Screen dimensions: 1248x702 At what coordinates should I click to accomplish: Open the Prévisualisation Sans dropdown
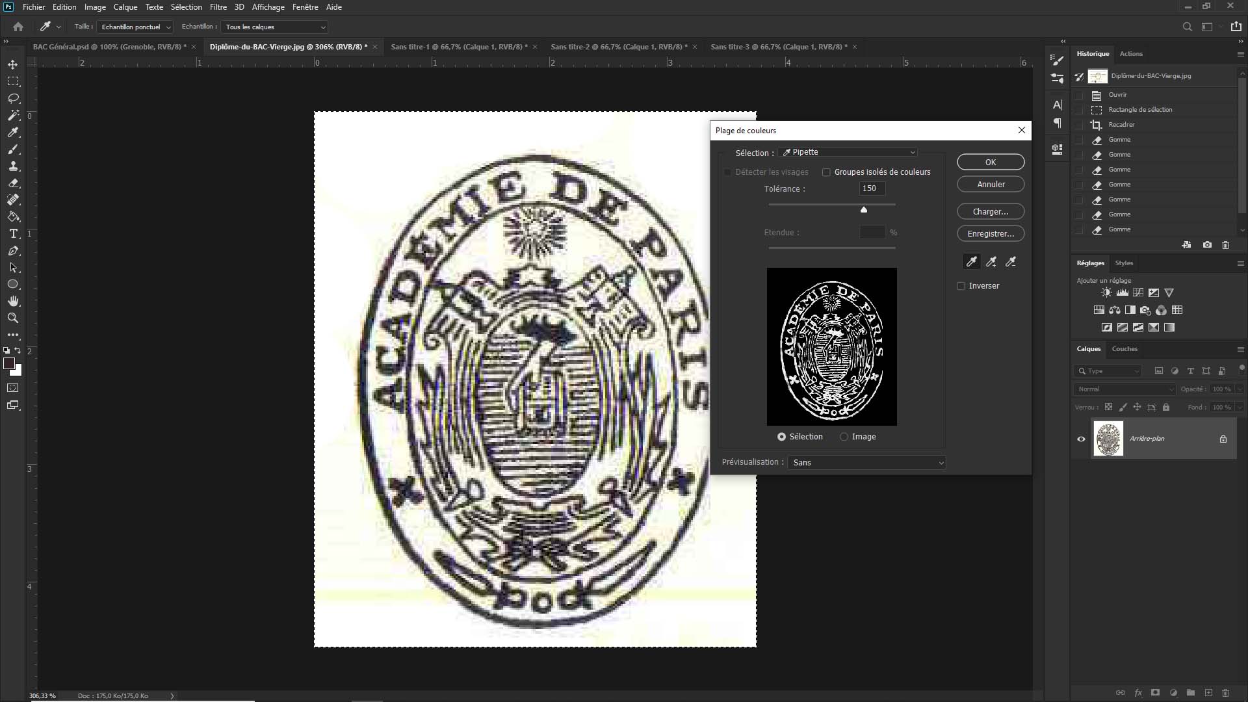pyautogui.click(x=866, y=462)
